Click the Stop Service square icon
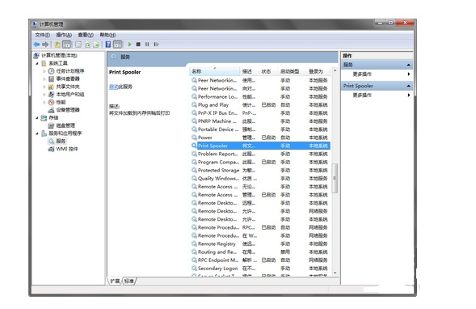476x309 pixels. pyautogui.click(x=138, y=44)
